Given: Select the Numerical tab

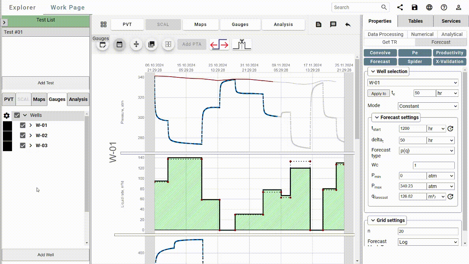Looking at the screenshot, I should 422,34.
